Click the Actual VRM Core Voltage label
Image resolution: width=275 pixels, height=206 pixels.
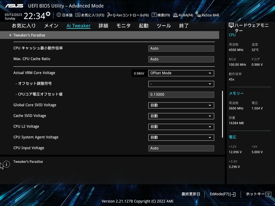click(34, 73)
